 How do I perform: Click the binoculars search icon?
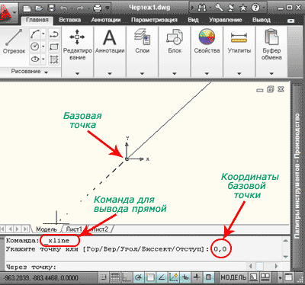click(202, 8)
